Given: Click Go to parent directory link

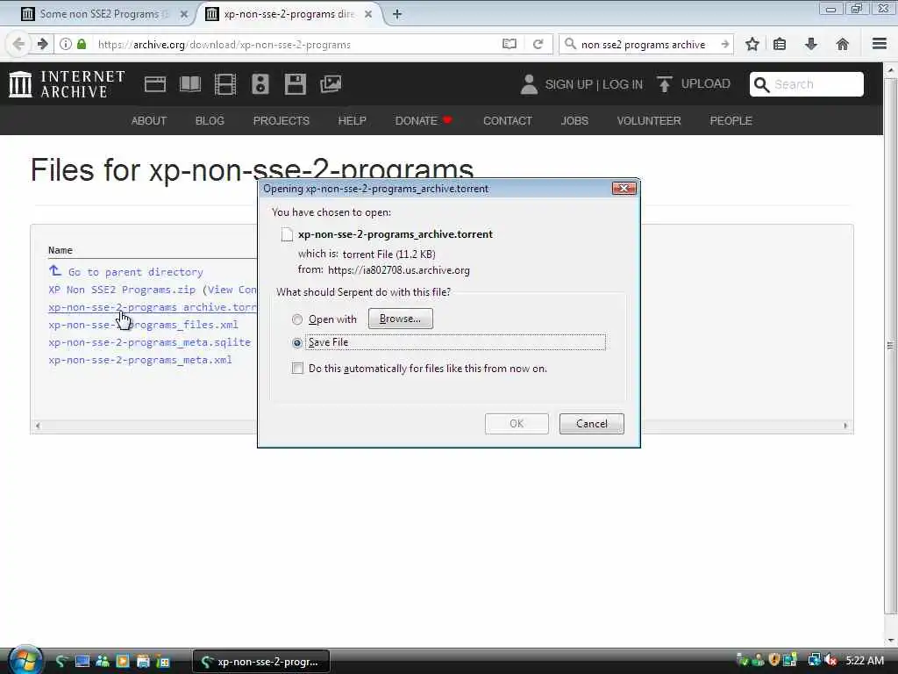Looking at the screenshot, I should (135, 272).
